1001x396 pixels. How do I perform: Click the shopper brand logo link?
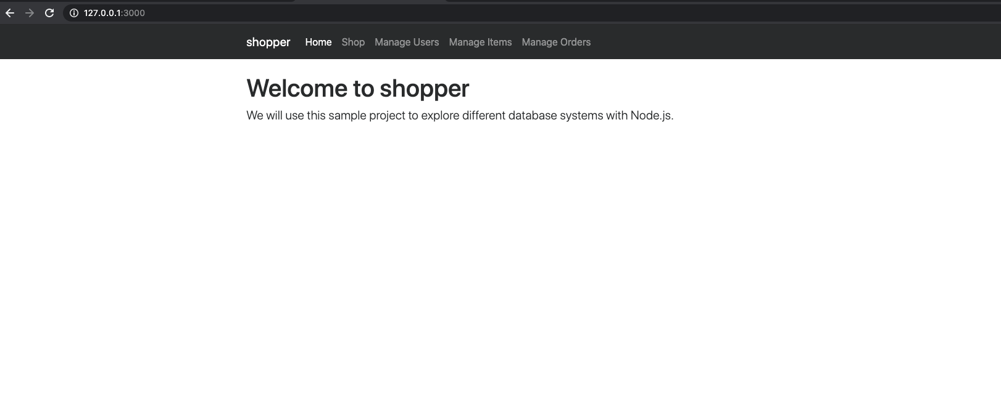pyautogui.click(x=268, y=42)
